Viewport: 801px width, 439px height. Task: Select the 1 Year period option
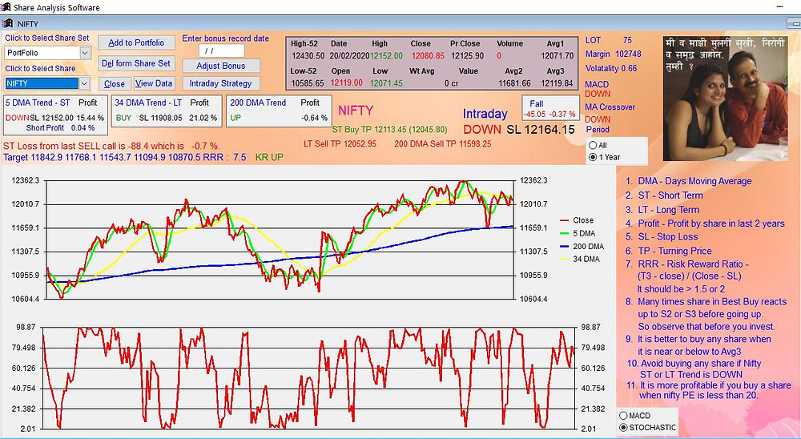click(593, 157)
